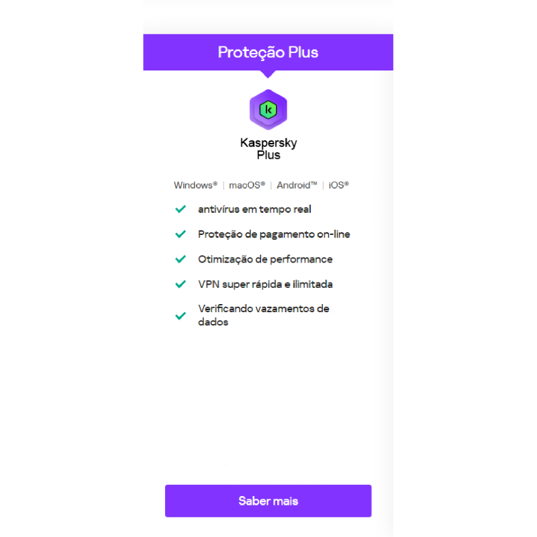Click the Windows platform label

[195, 185]
